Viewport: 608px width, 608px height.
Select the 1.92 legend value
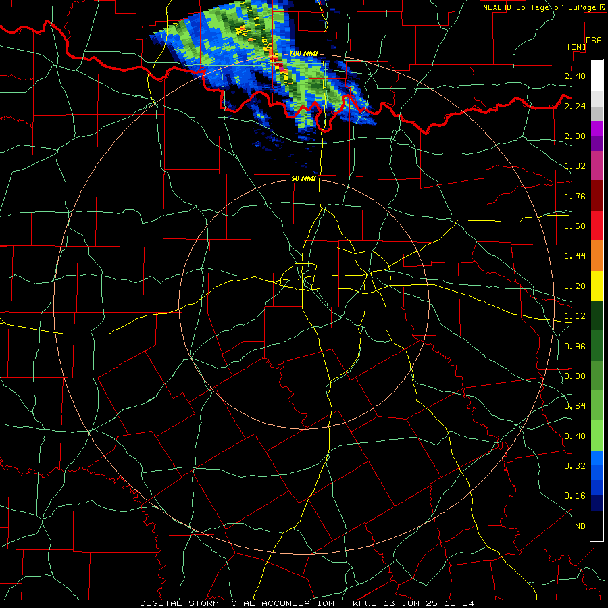(x=575, y=166)
